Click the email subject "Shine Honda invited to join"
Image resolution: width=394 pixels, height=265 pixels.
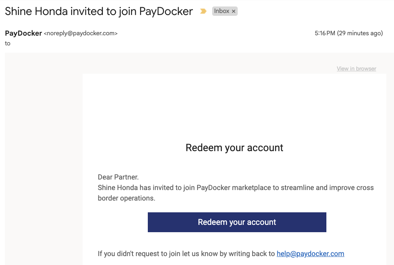pos(70,12)
